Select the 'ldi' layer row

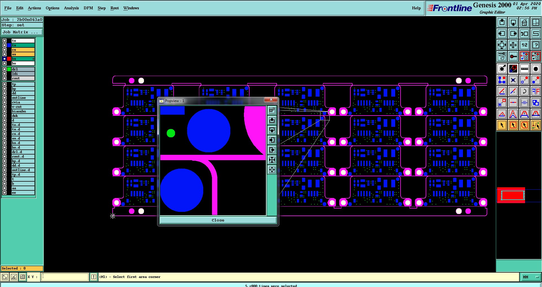[x=23, y=74]
